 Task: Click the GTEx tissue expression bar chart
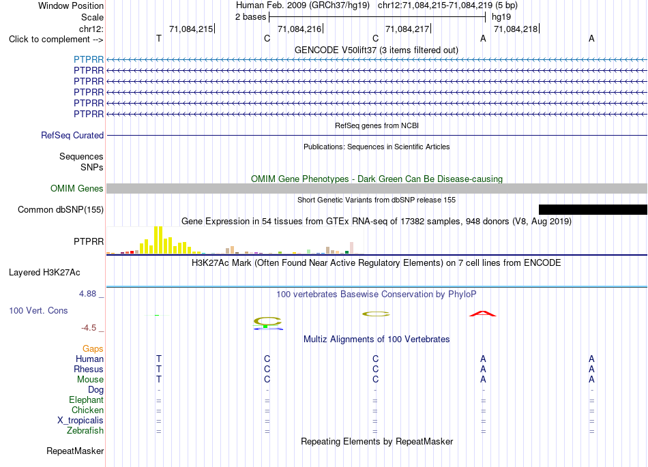click(x=235, y=240)
